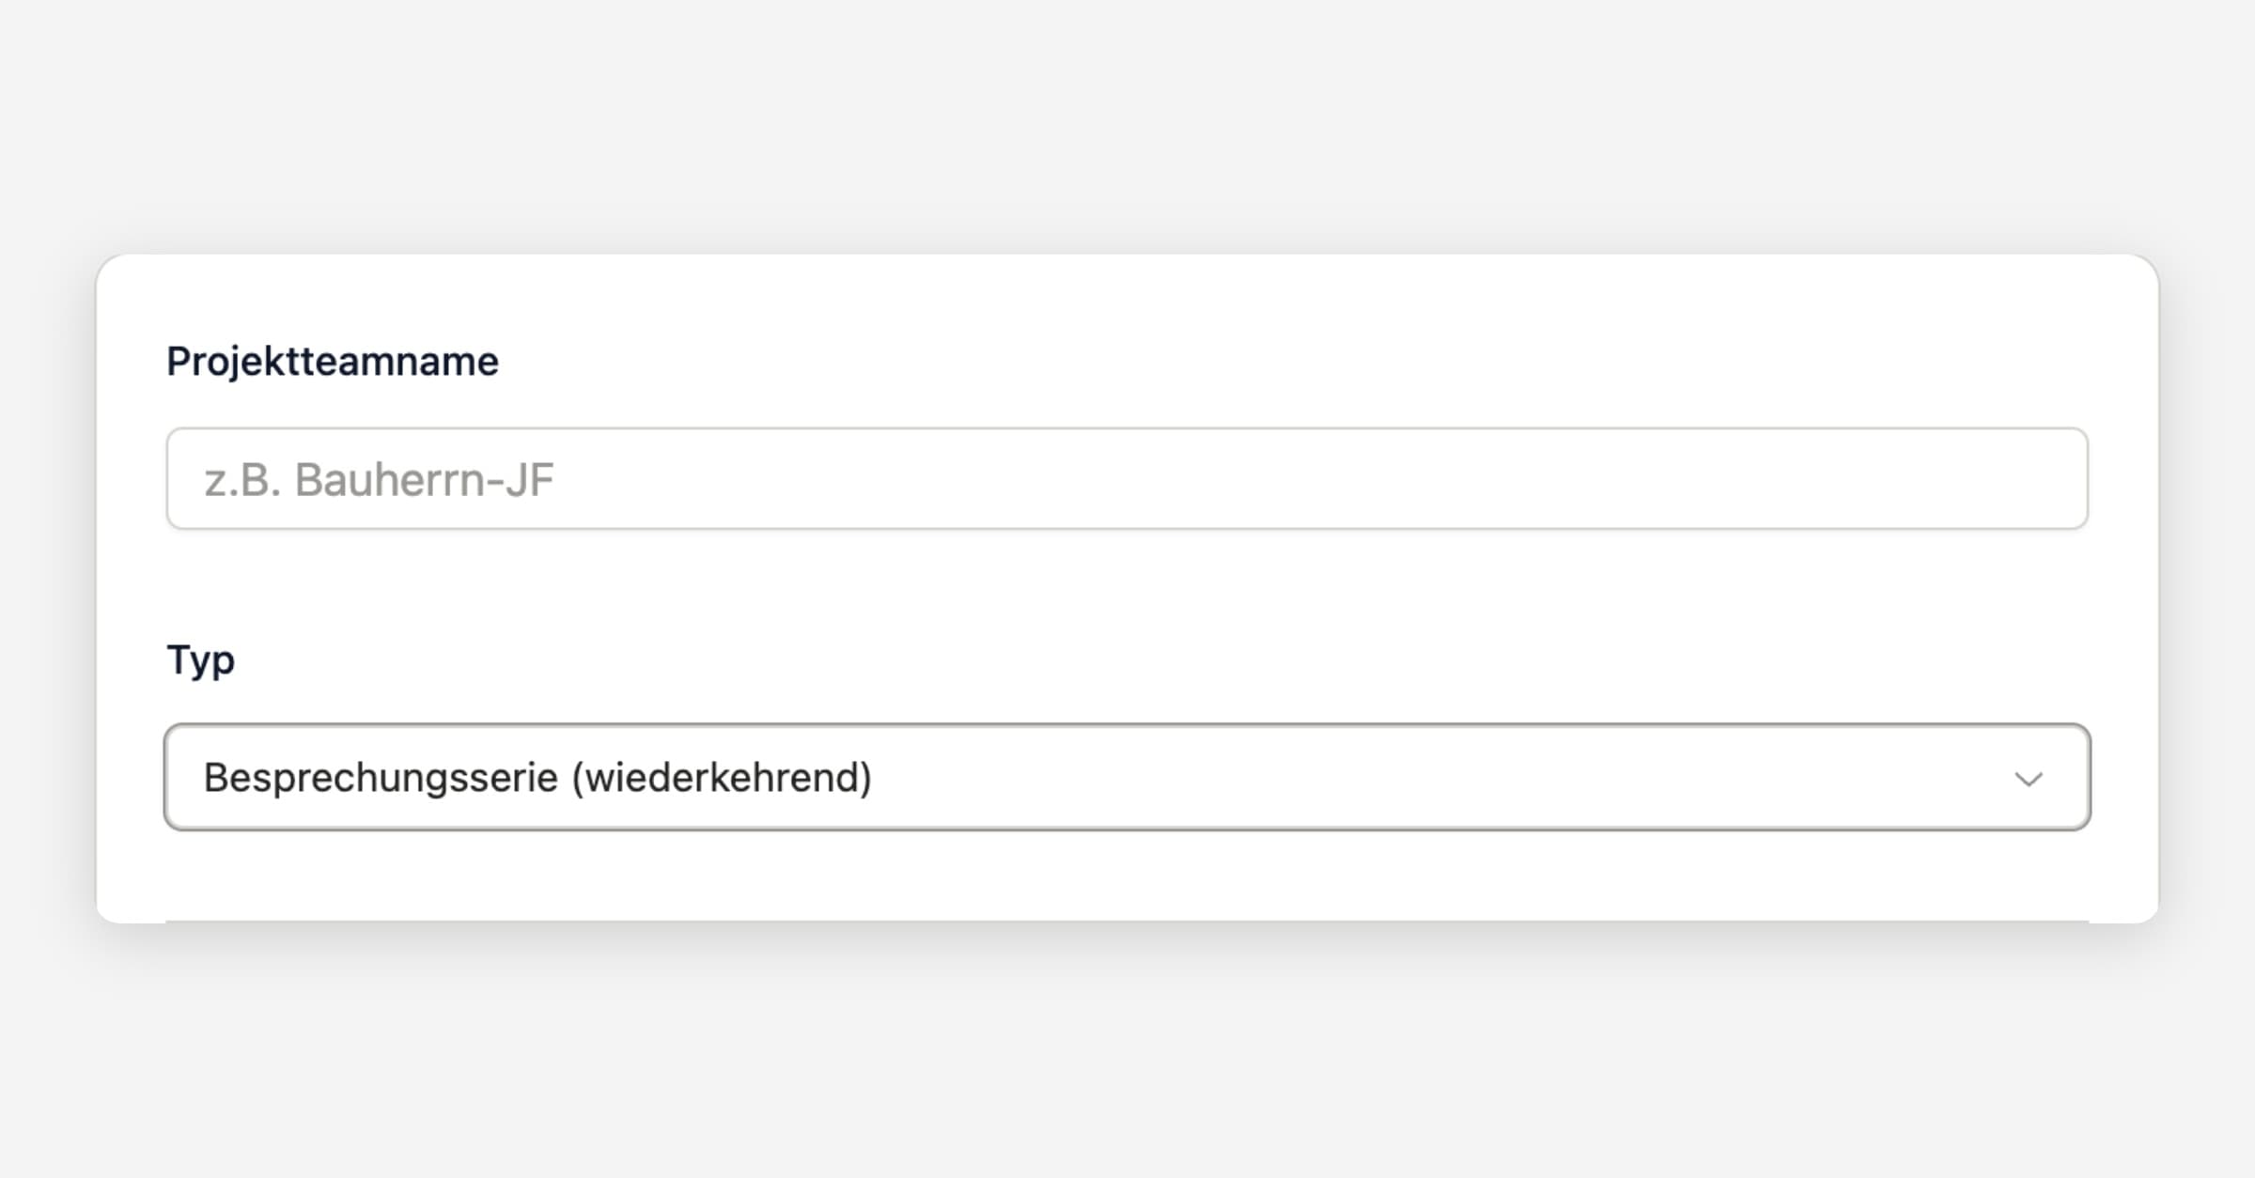2255x1178 pixels.
Task: Select the Besprechungsserie (wiederkehrend) selected value text
Action: (537, 778)
